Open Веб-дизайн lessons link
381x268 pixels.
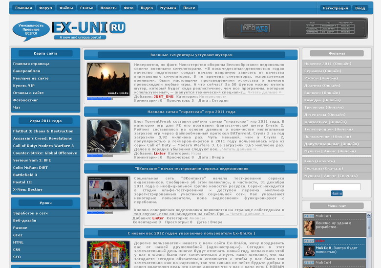(x=45, y=221)
